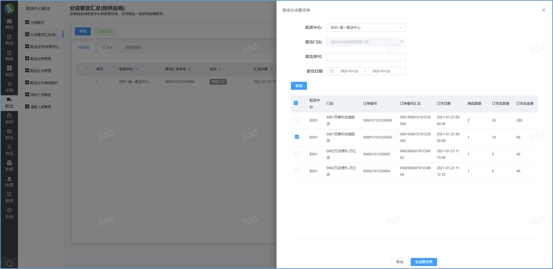553x269 pixels.
Task: Switch to 高级查询 tab
Action: [x=133, y=47]
